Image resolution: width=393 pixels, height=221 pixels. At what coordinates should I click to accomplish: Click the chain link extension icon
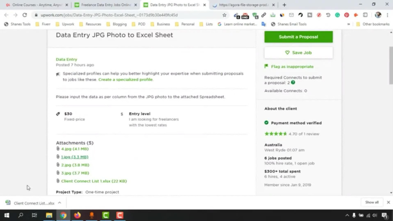(264, 15)
